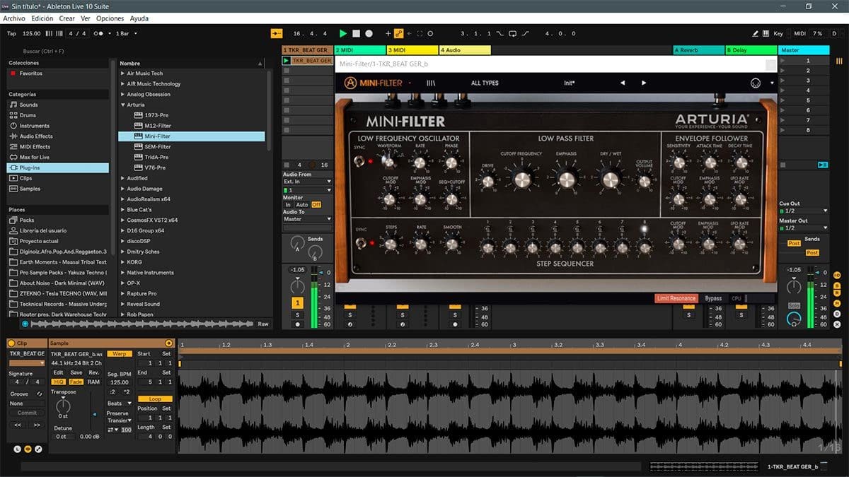The height and width of the screenshot is (477, 849).
Task: Open the Crear menu
Action: tap(67, 18)
